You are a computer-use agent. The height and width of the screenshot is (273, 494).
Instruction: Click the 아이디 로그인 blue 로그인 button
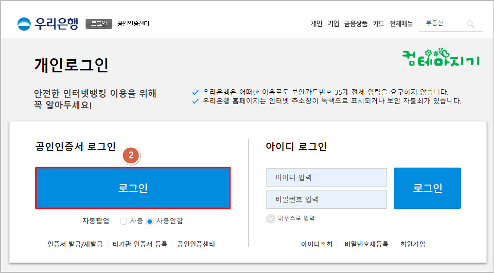tap(427, 188)
